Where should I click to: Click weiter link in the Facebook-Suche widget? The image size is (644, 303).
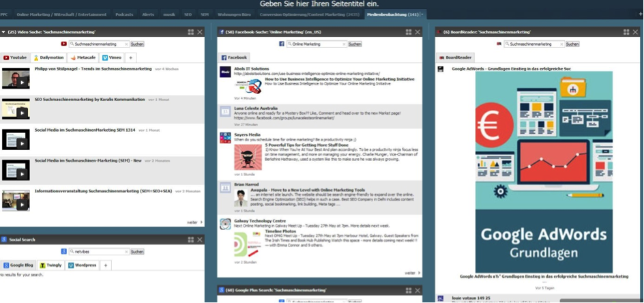tap(412, 273)
